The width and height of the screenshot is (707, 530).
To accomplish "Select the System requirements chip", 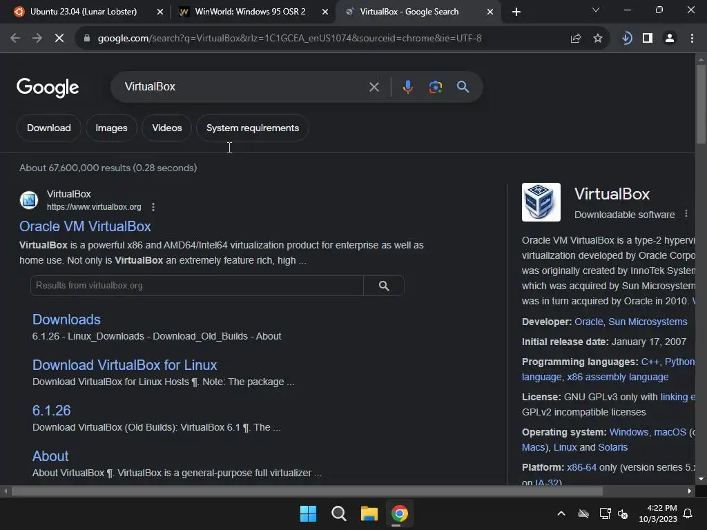I will [253, 128].
